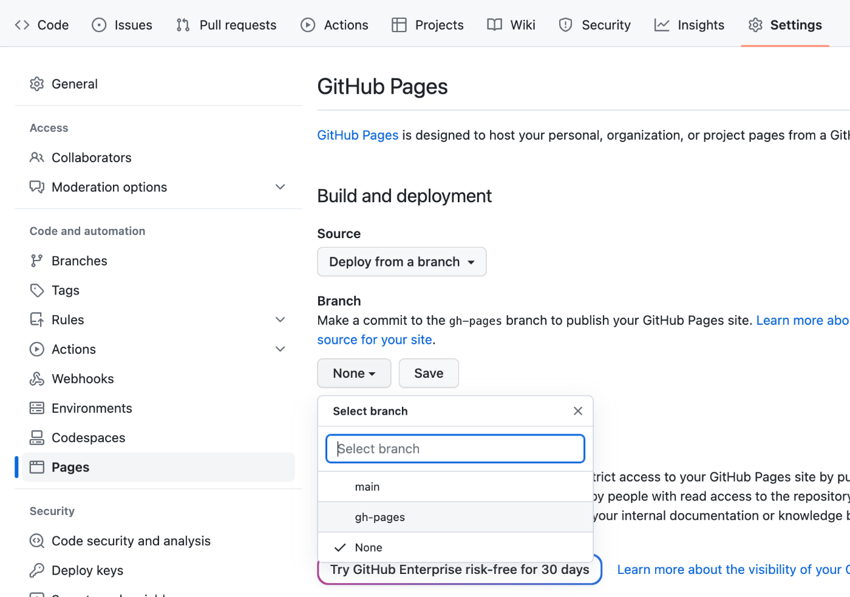Click the Deploy keys key icon

point(37,570)
